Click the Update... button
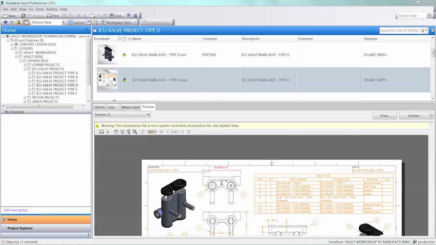 [x=414, y=116]
